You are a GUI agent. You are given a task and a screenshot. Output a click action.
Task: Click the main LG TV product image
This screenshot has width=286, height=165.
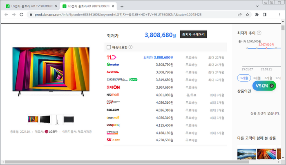tap(51, 71)
